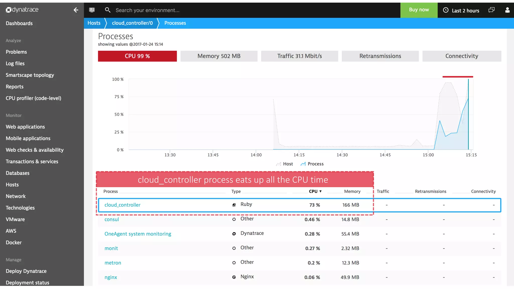Switch to Memory 502 MB tab
The width and height of the screenshot is (514, 289).
[219, 56]
